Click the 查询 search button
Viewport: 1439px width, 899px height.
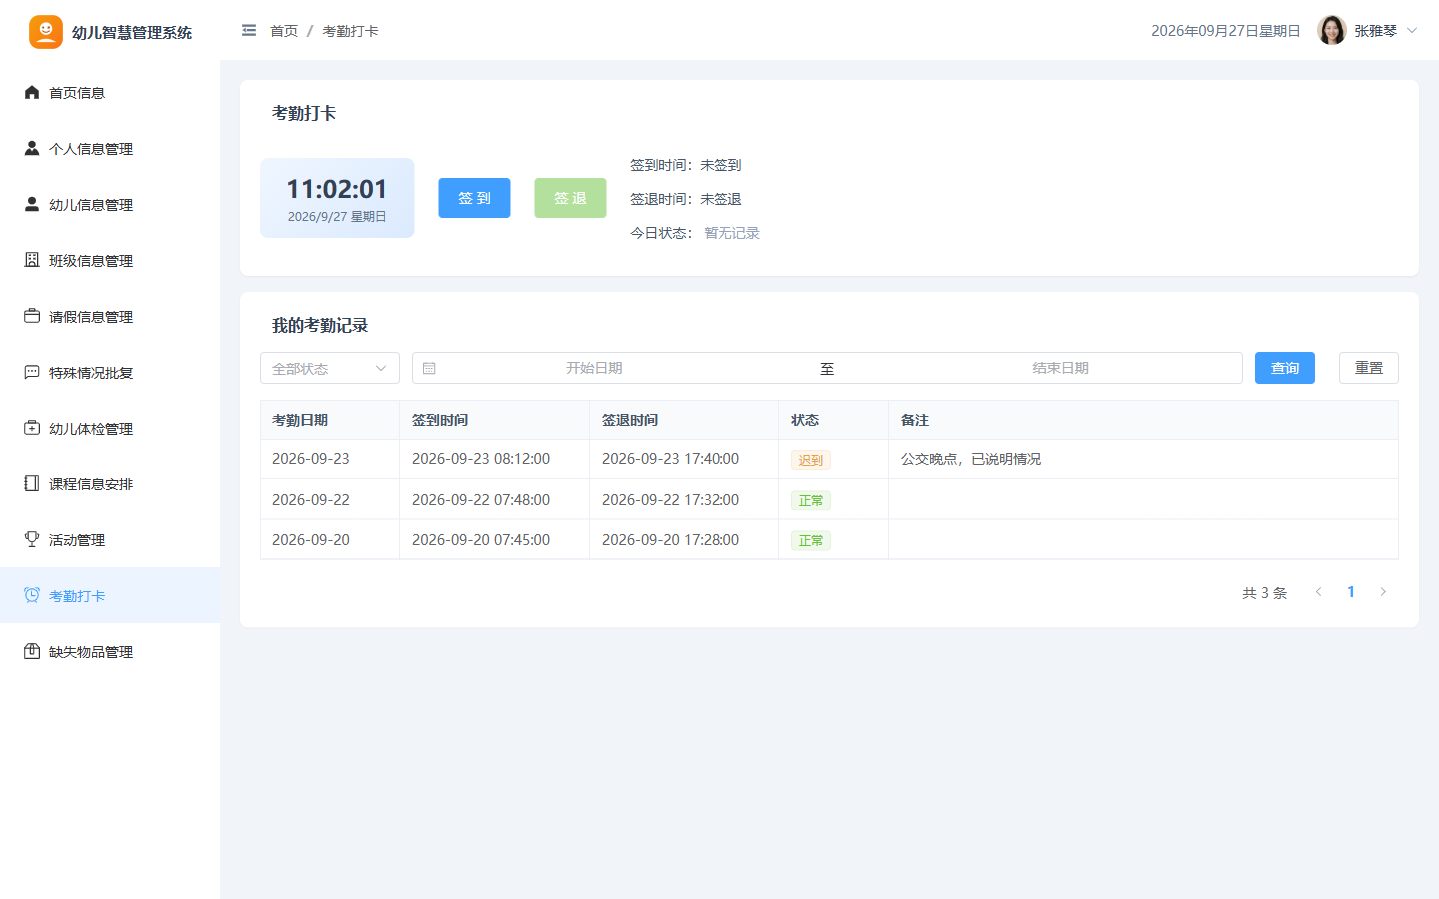pos(1285,368)
